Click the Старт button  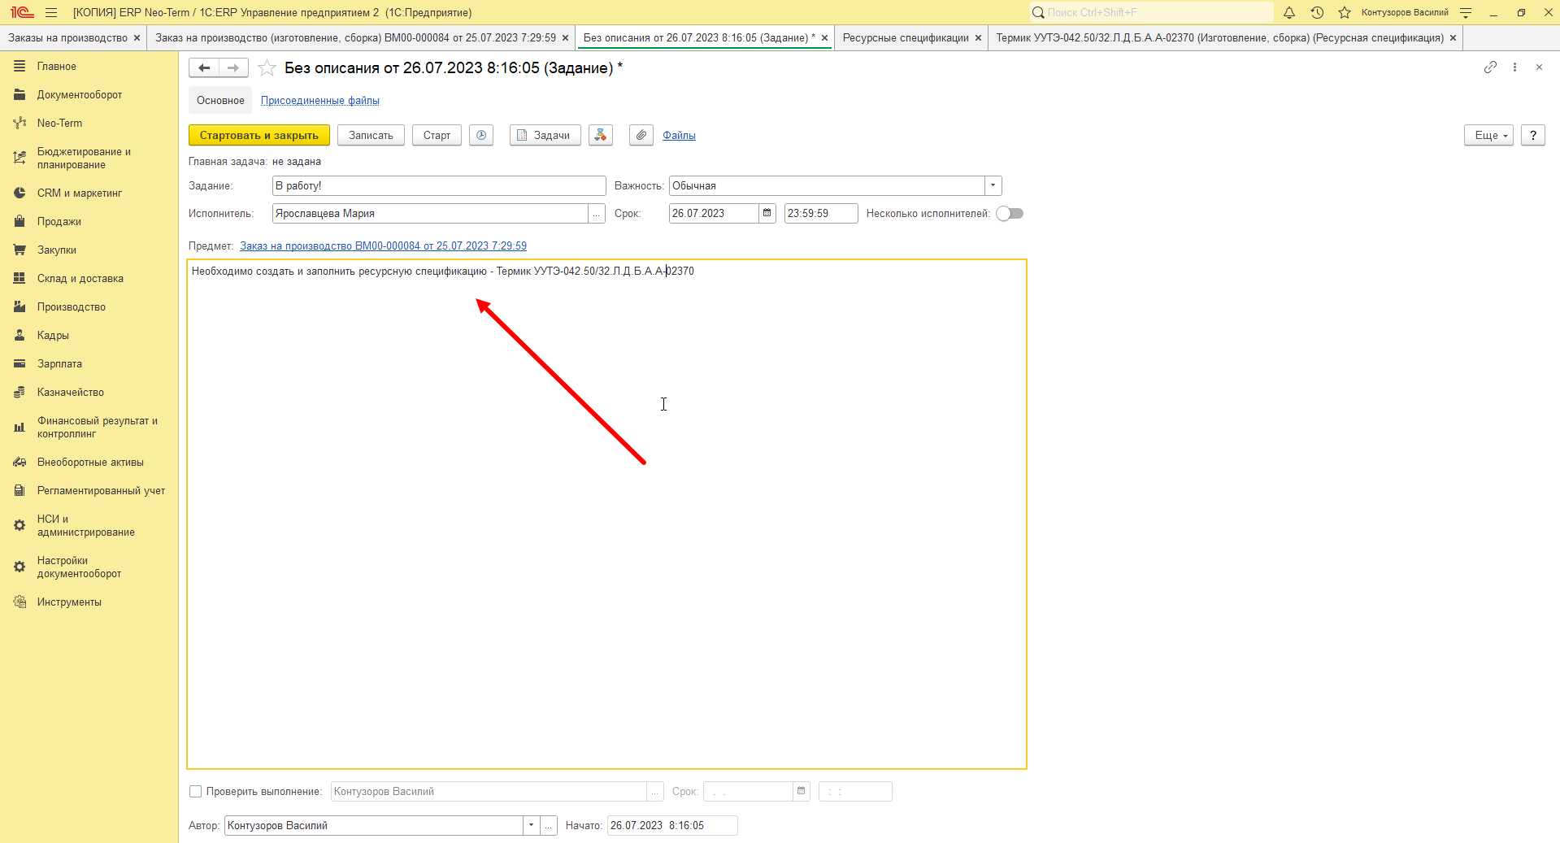pyautogui.click(x=437, y=135)
